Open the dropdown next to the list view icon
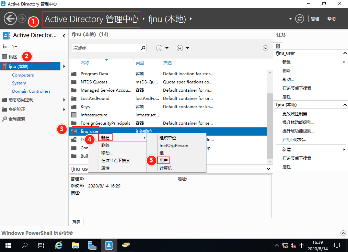 [x=167, y=48]
